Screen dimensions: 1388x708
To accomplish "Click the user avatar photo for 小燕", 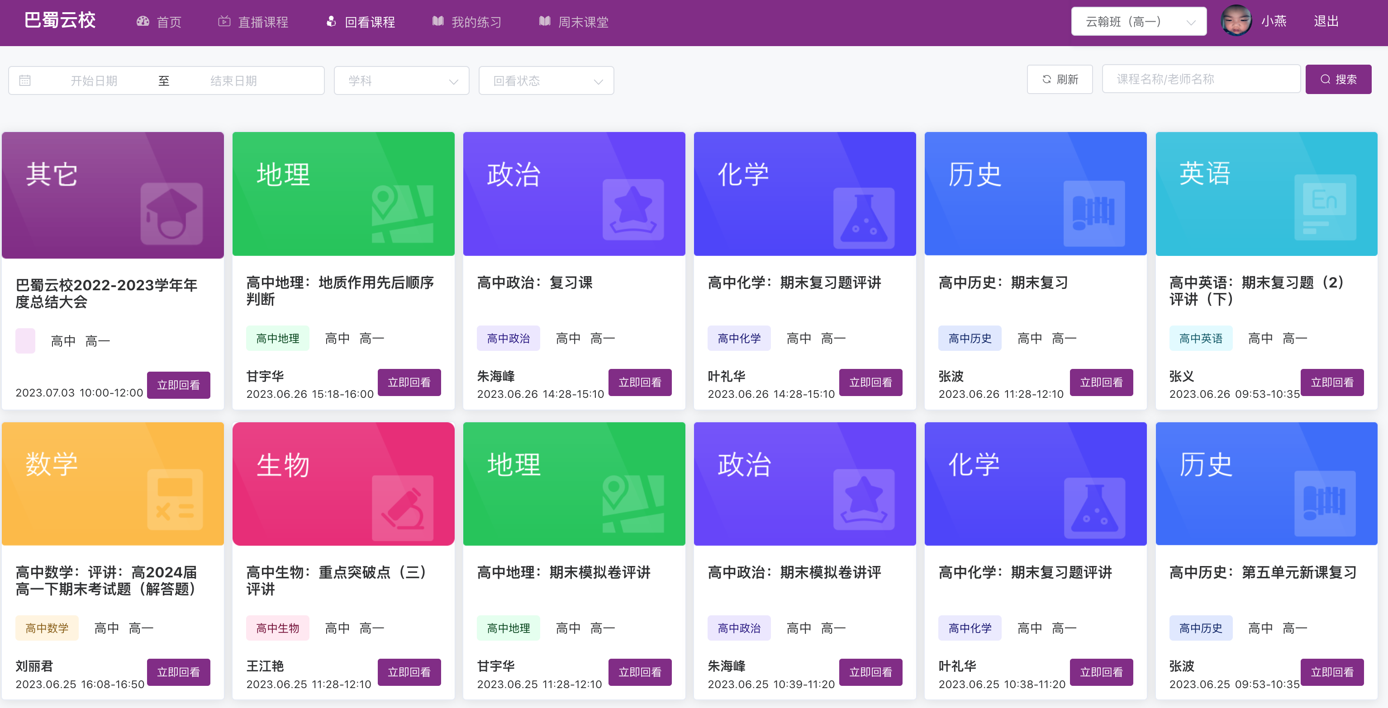I will pos(1236,21).
